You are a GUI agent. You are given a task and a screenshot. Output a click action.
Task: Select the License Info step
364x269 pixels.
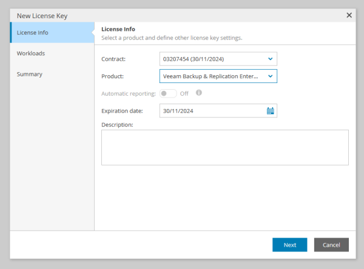(x=52, y=33)
